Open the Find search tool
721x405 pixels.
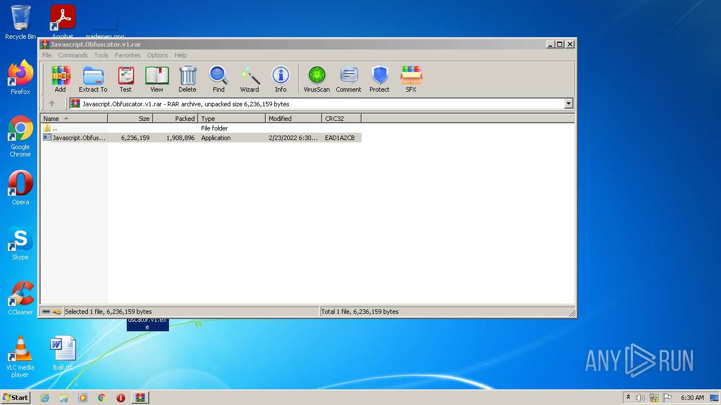point(219,79)
